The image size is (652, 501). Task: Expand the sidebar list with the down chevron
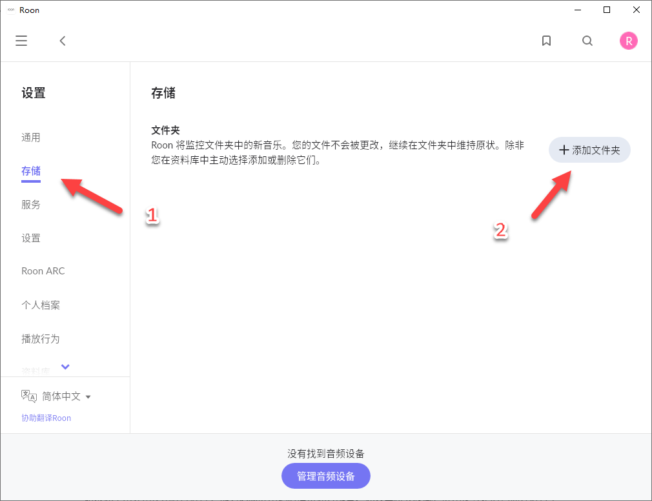[x=65, y=367]
